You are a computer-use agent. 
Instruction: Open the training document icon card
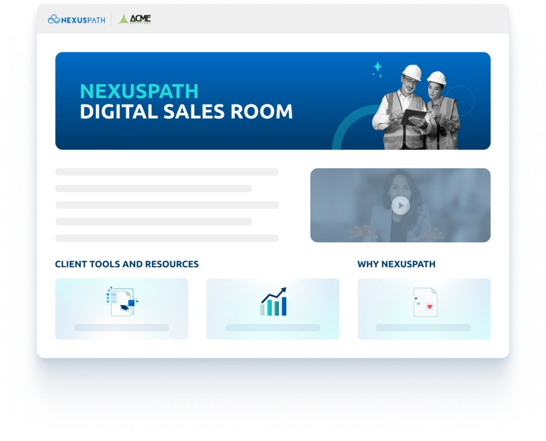click(x=122, y=309)
